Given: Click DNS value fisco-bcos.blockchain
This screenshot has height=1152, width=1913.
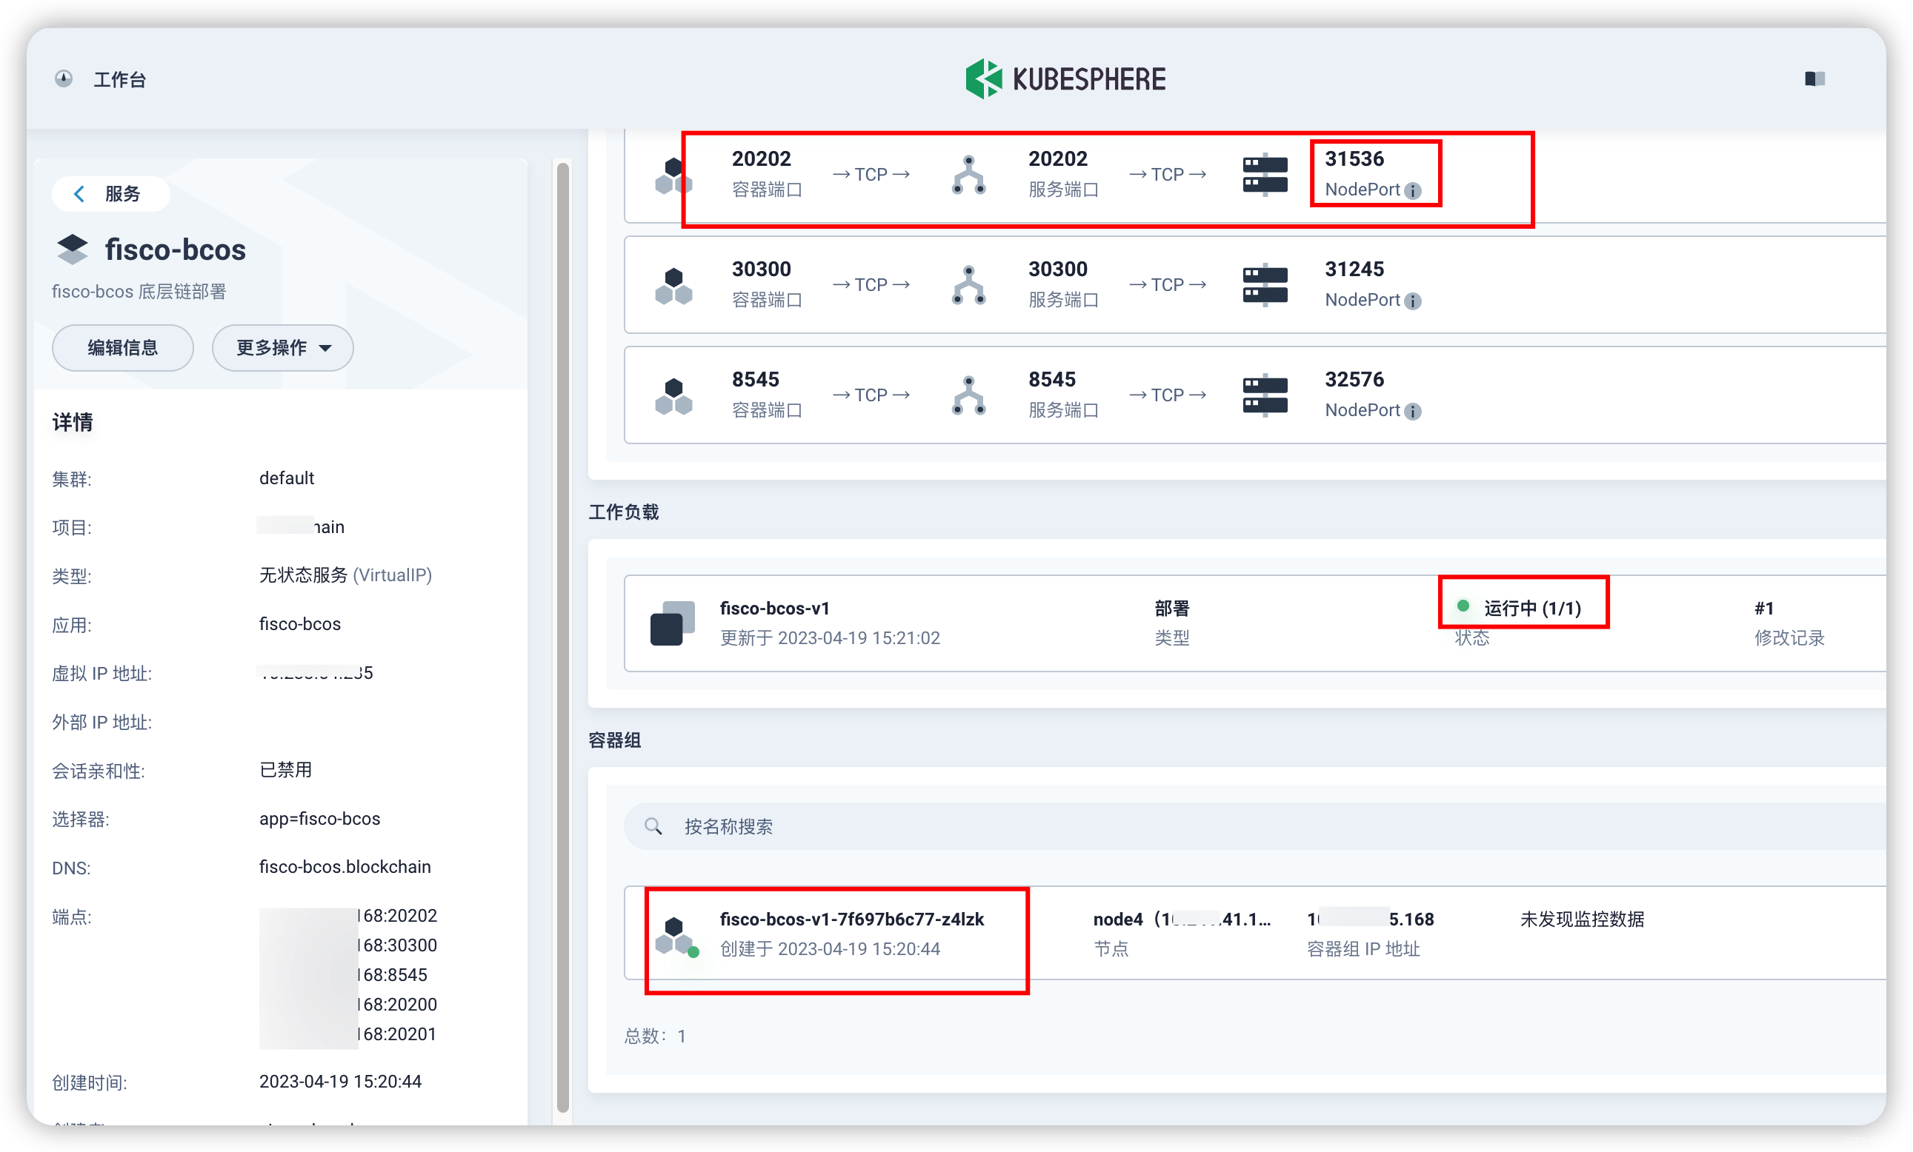Looking at the screenshot, I should tap(345, 866).
